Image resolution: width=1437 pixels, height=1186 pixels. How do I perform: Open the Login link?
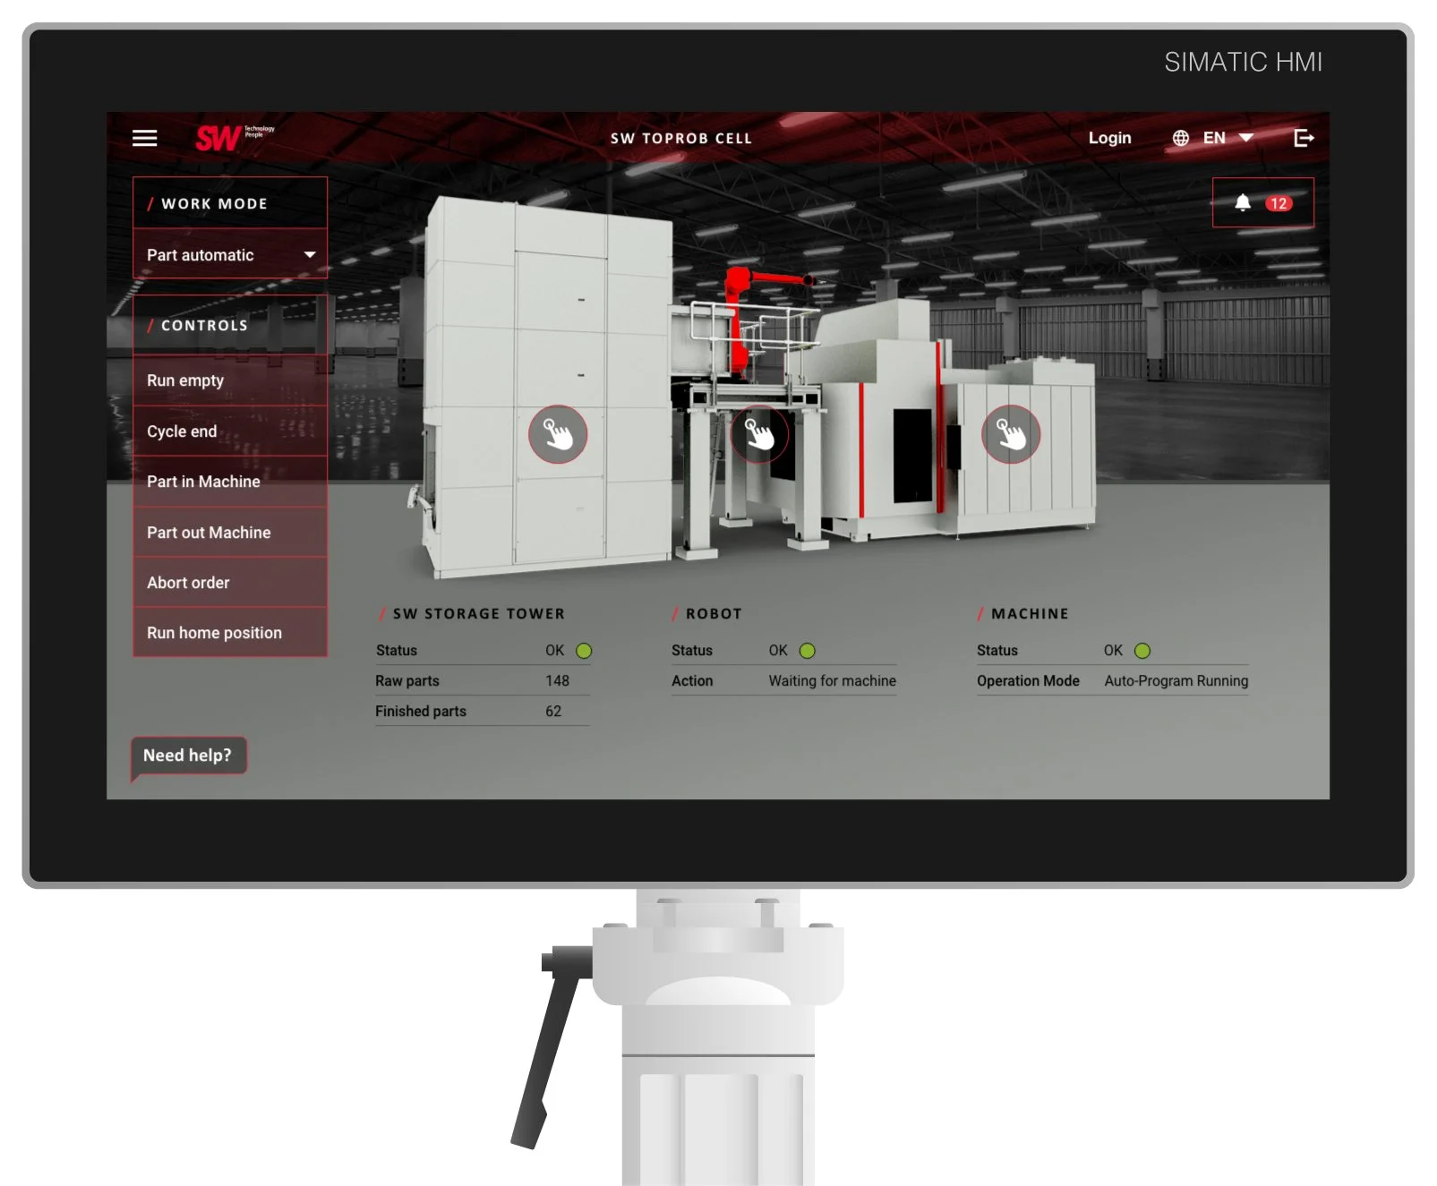[1109, 138]
